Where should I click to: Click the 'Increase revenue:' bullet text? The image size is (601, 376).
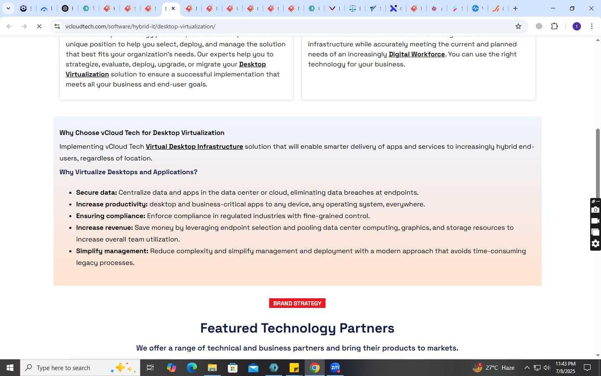point(104,228)
